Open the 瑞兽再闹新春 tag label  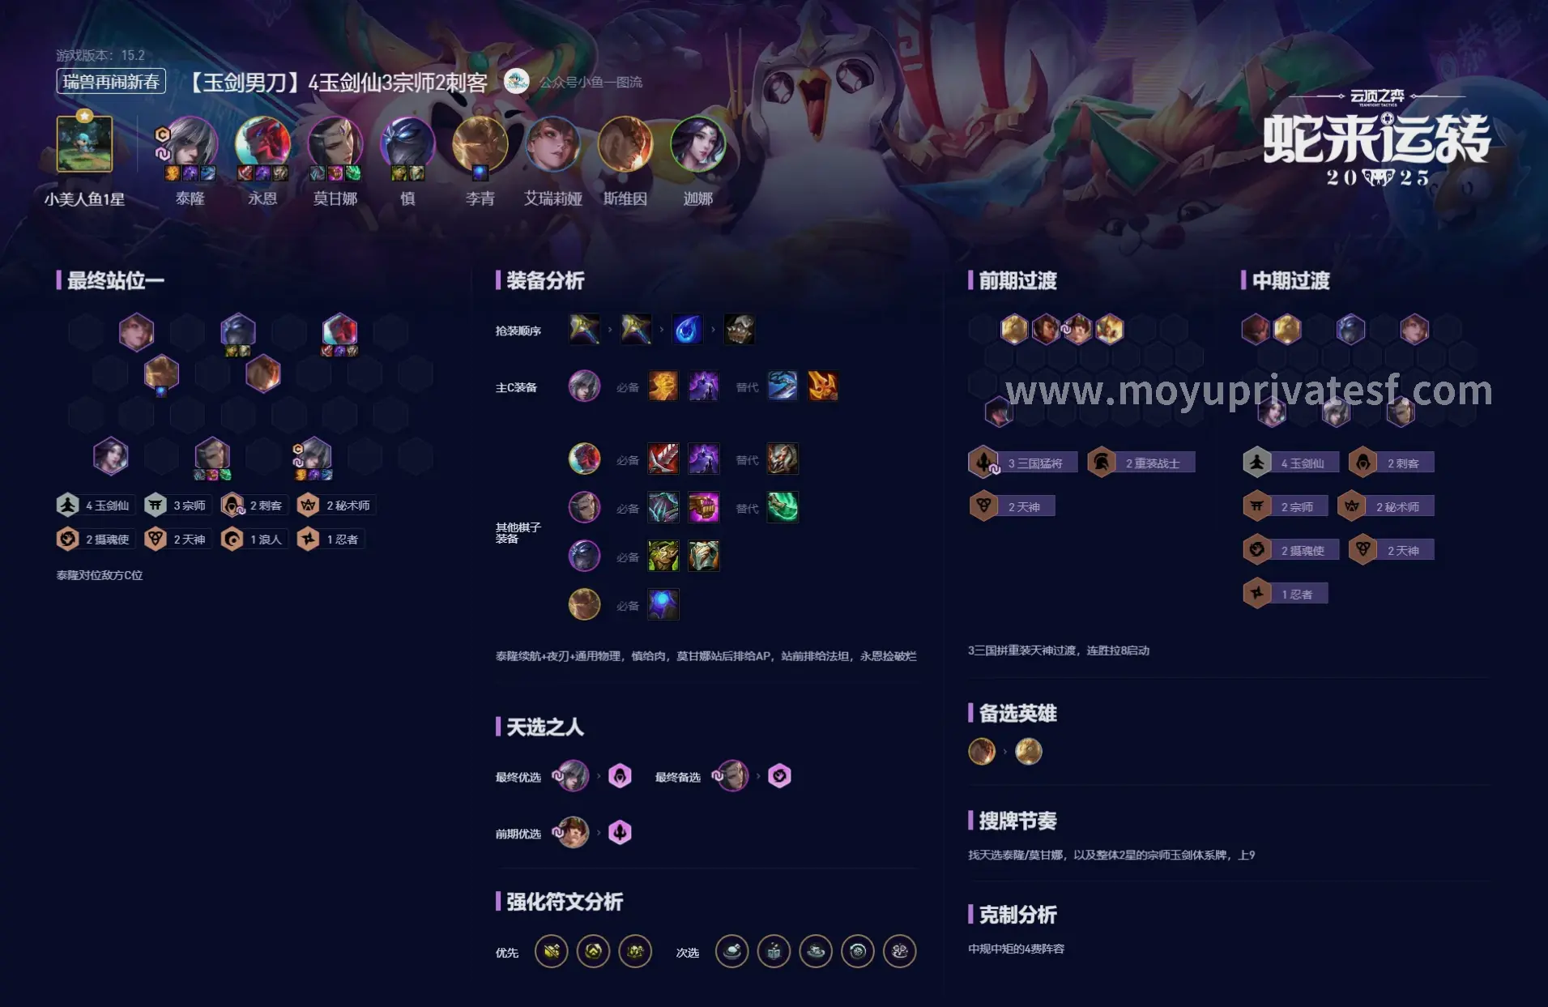[x=111, y=82]
